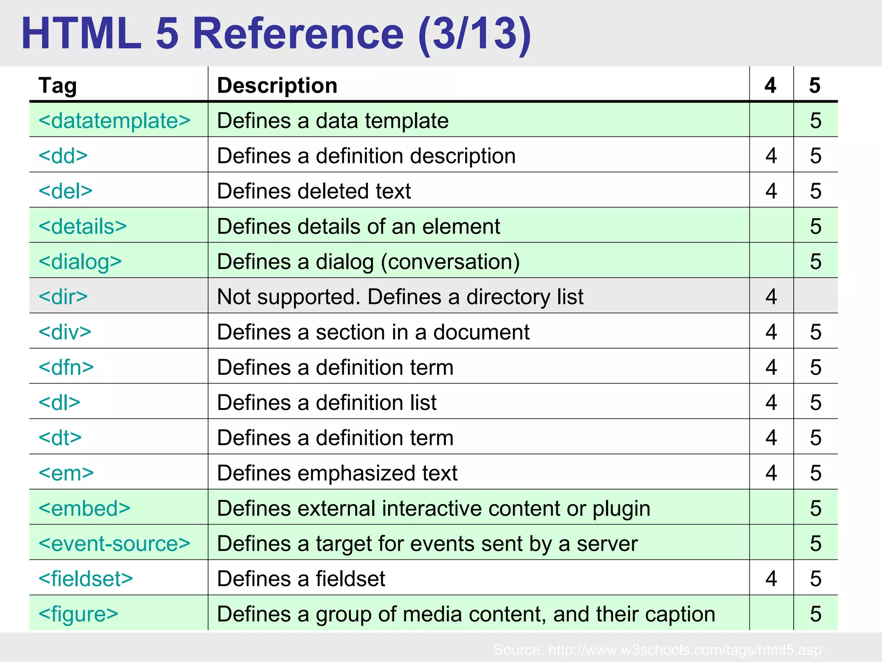This screenshot has height=662, width=882.
Task: Select the <fieldset> tag link
Action: (86, 579)
